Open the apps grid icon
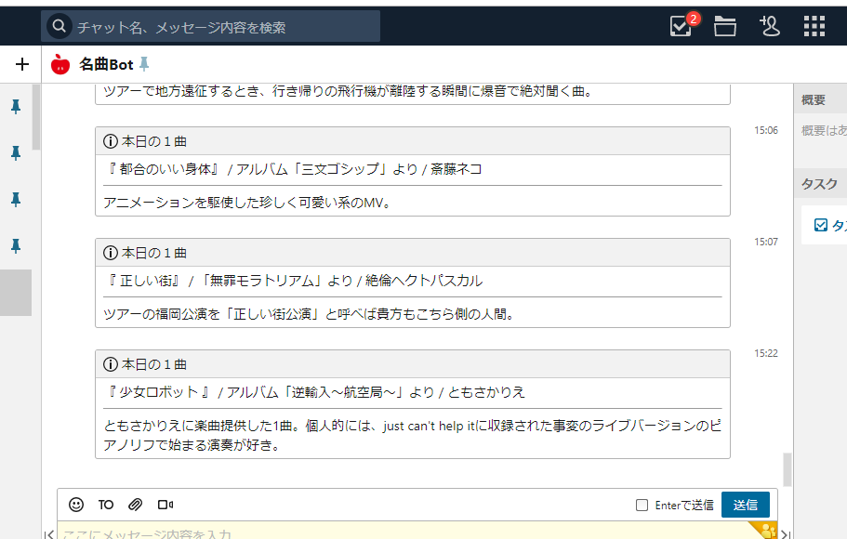Image resolution: width=847 pixels, height=539 pixels. 814,26
